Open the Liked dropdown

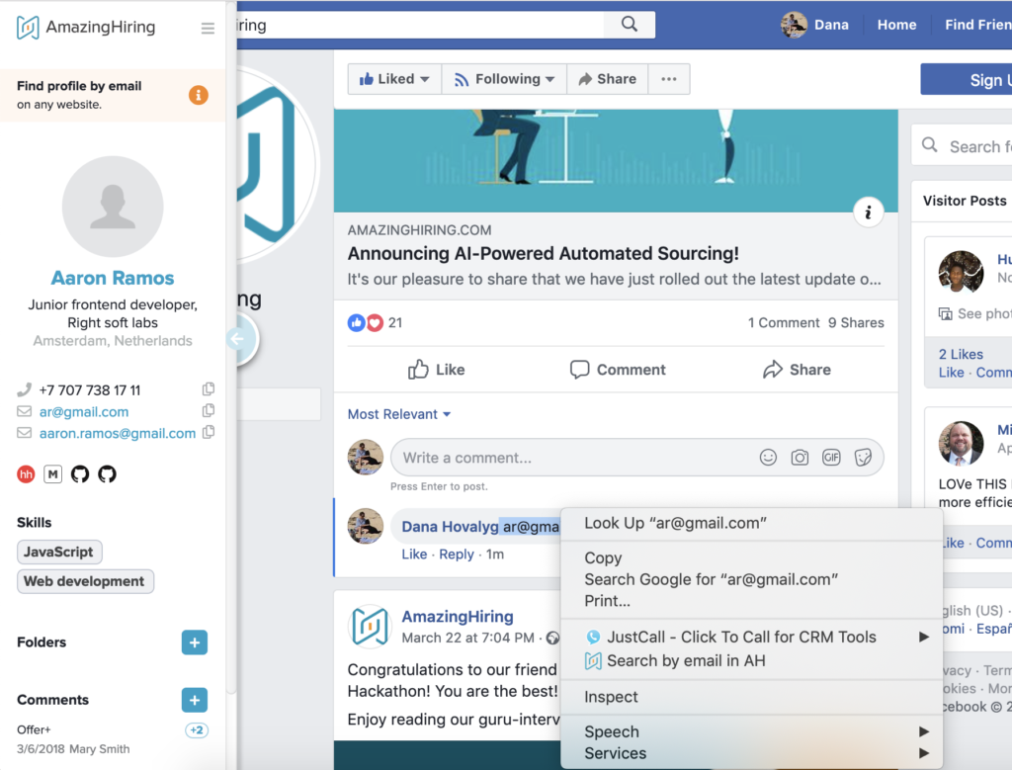[x=393, y=79]
